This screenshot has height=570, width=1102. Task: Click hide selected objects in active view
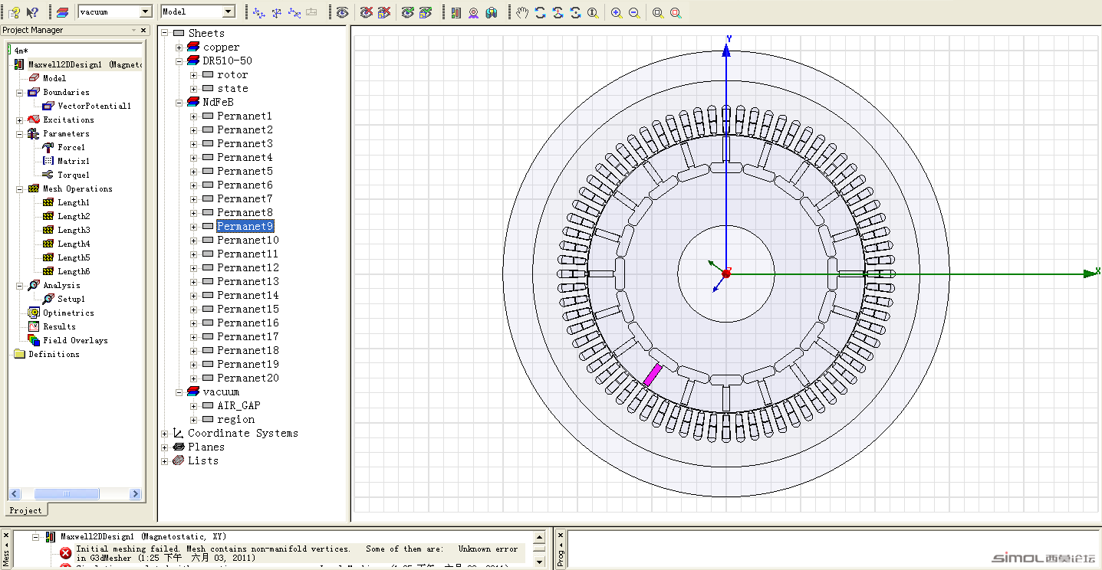[367, 12]
